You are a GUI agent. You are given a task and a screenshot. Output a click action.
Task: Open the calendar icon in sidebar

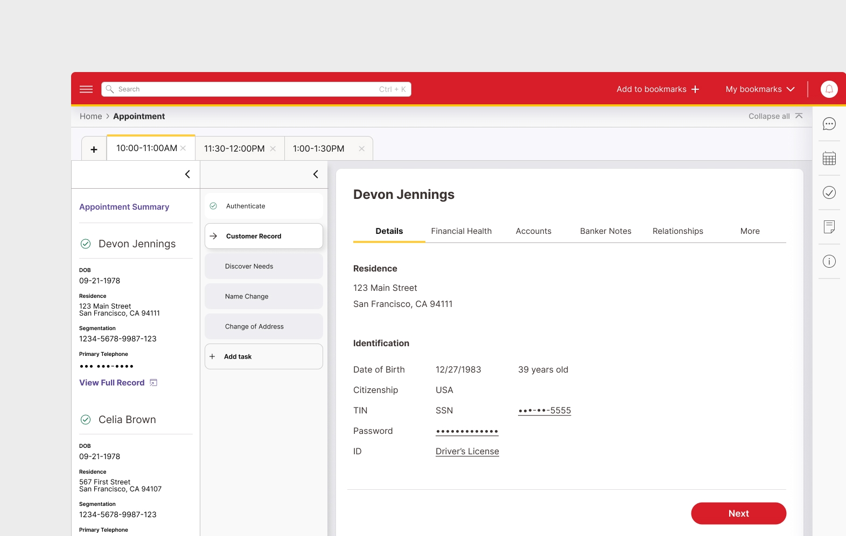829,159
